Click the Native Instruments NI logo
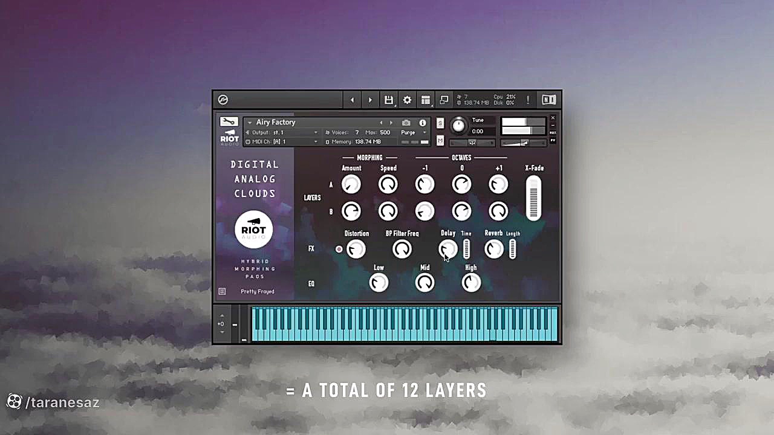This screenshot has height=435, width=774. pyautogui.click(x=548, y=100)
